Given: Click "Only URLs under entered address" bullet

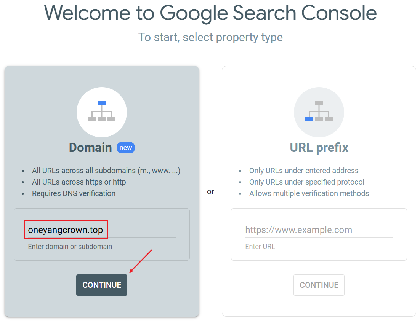Looking at the screenshot, I should (x=304, y=171).
